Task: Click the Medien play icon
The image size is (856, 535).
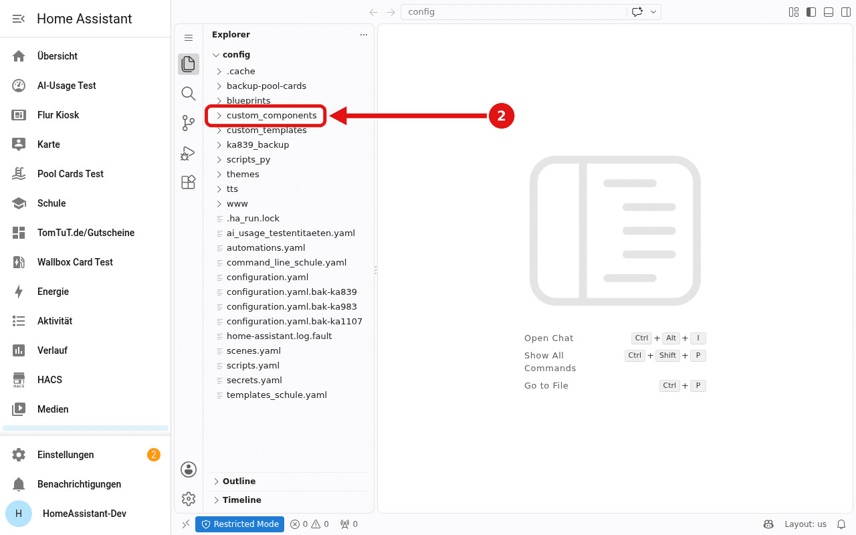Action: pyautogui.click(x=19, y=409)
